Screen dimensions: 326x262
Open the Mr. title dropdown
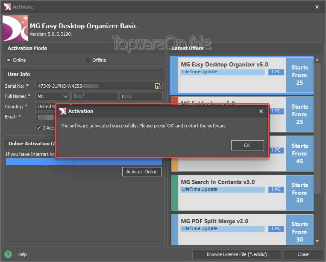[x=53, y=96]
